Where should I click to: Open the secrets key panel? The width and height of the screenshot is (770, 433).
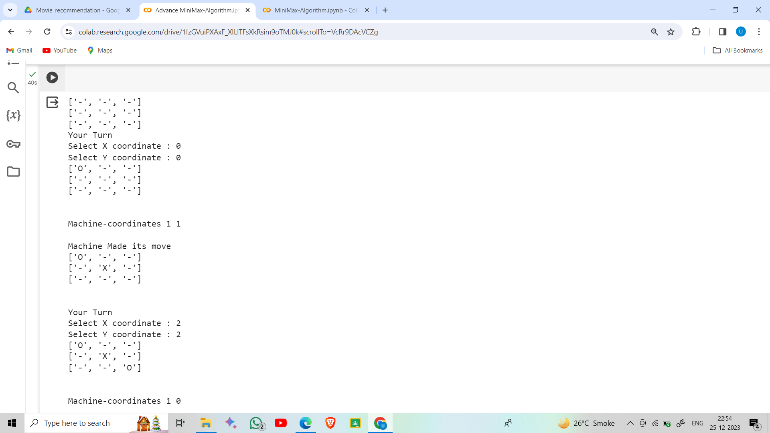tap(13, 144)
